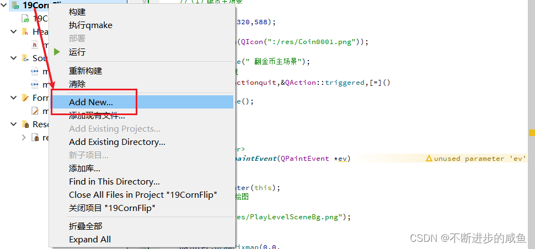Click the yellow warning triangle for unused parameter
This screenshot has width=535, height=249.
tap(429, 159)
